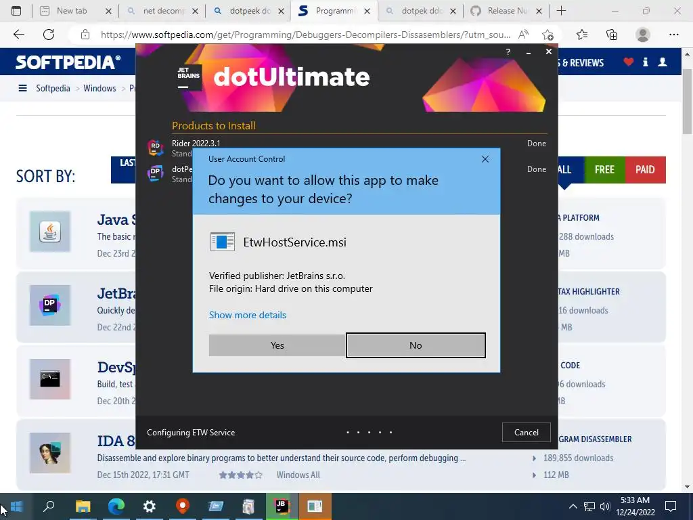Screen dimensions: 693x520
Task: Switch to the 'dotpeek do' search tab
Action: 249,11
